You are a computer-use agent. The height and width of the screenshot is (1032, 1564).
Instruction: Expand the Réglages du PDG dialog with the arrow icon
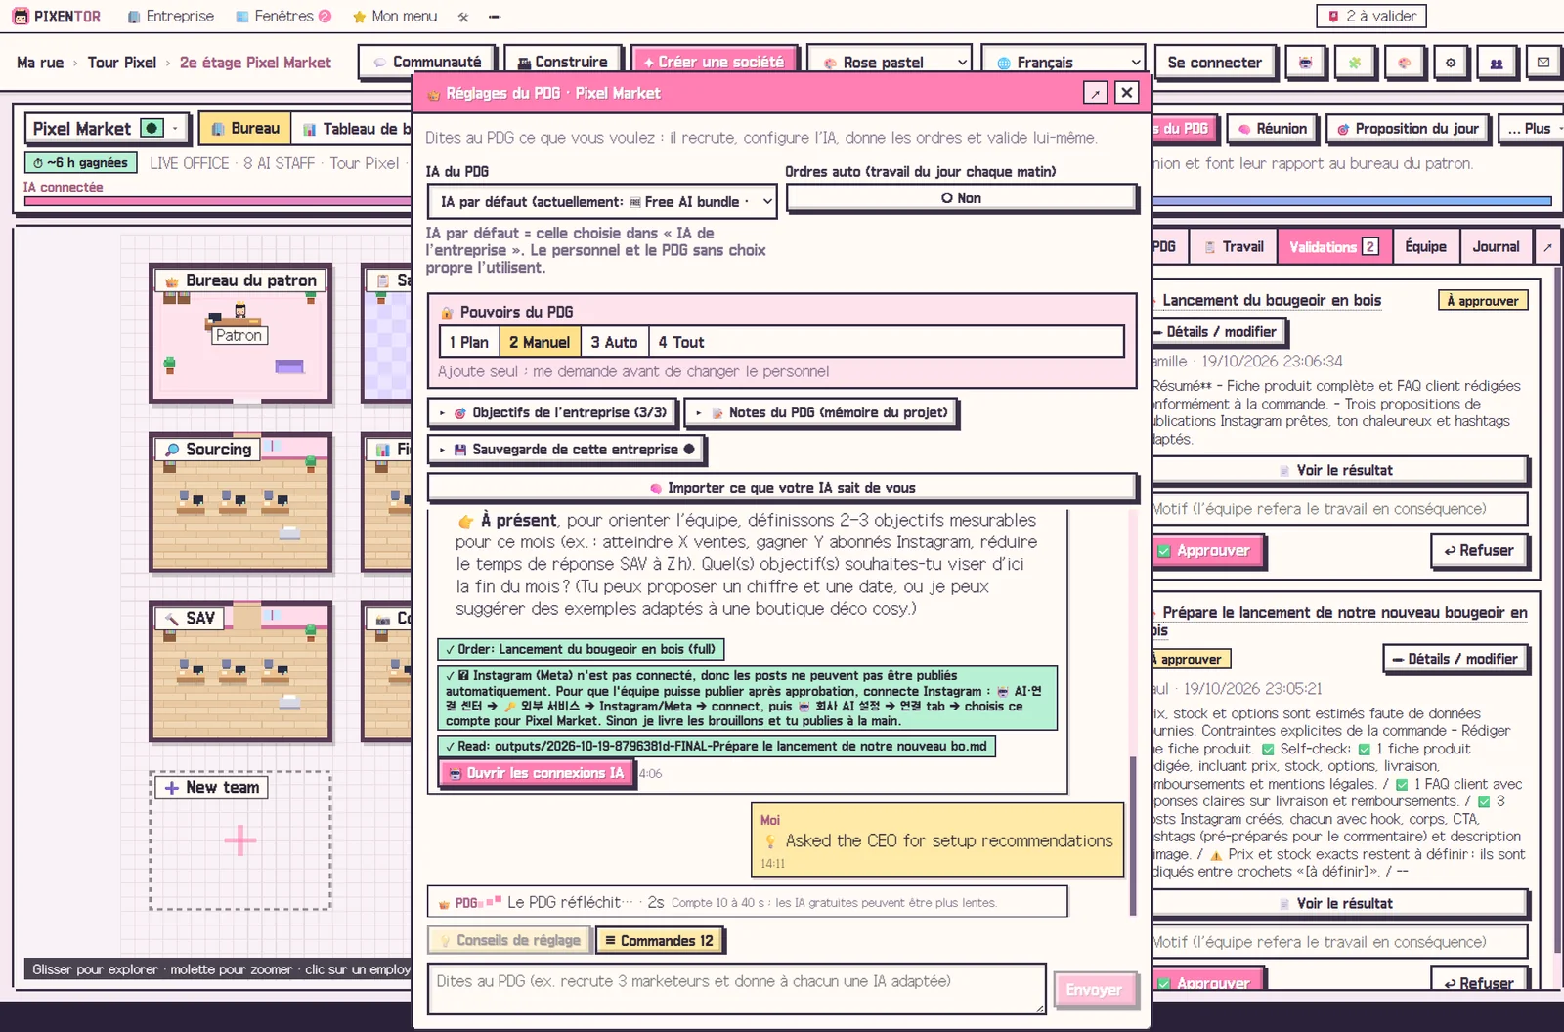[1096, 93]
